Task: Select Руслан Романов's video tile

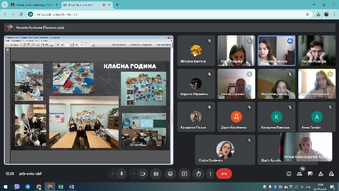Action: 317,50
